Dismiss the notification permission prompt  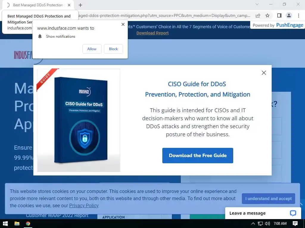(123, 24)
